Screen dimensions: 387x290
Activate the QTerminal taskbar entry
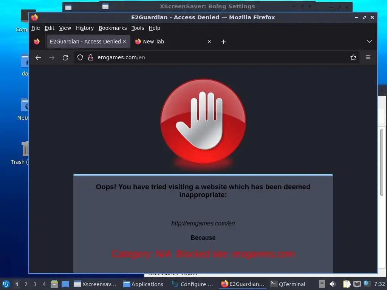(x=288, y=284)
